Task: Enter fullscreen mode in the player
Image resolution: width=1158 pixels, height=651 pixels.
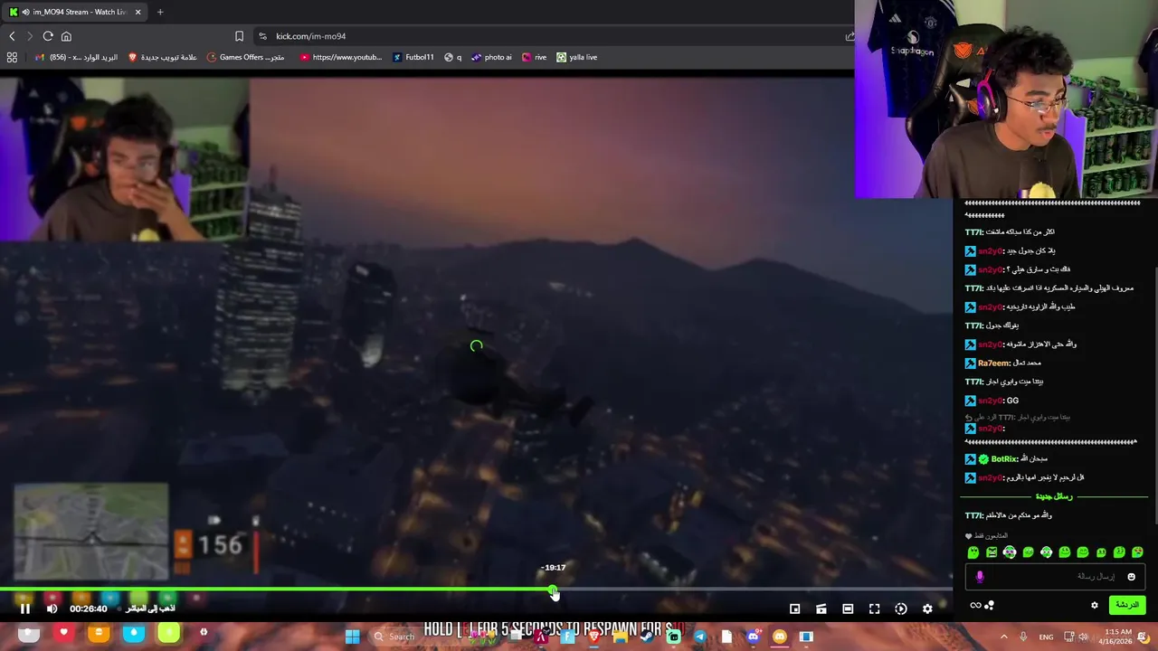Action: pos(874,609)
